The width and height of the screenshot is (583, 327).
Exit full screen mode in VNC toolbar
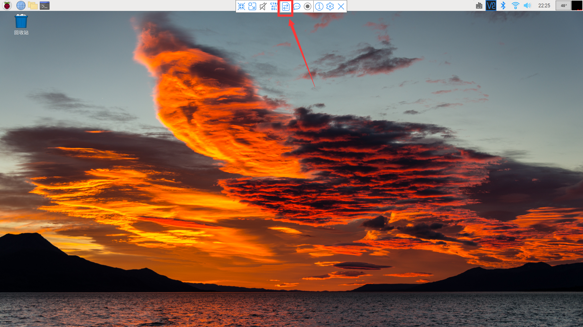click(241, 6)
